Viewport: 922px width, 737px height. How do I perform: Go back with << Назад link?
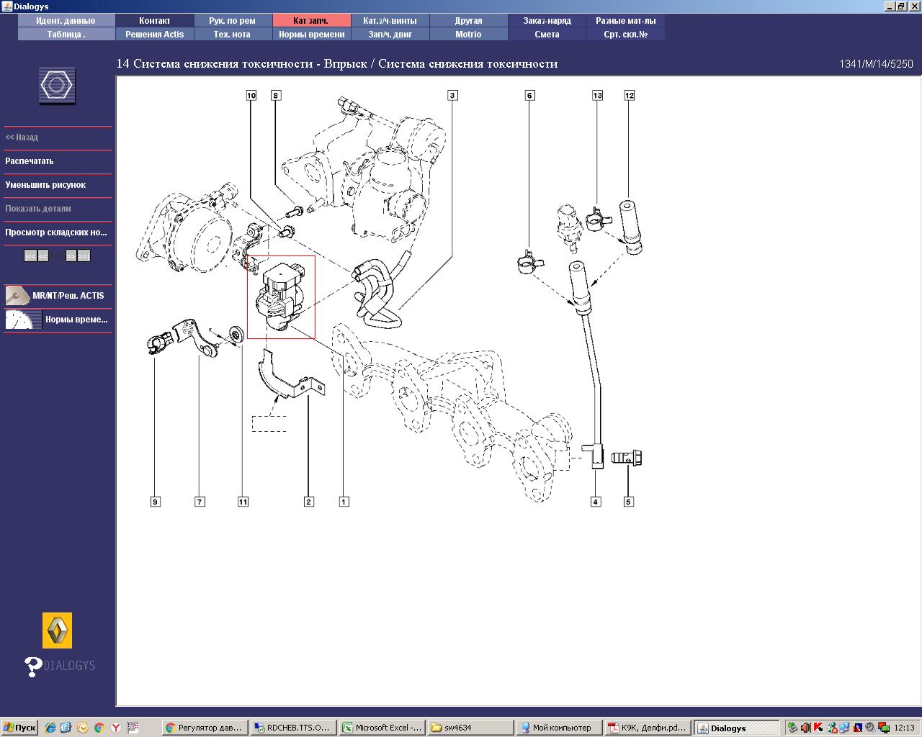click(22, 137)
